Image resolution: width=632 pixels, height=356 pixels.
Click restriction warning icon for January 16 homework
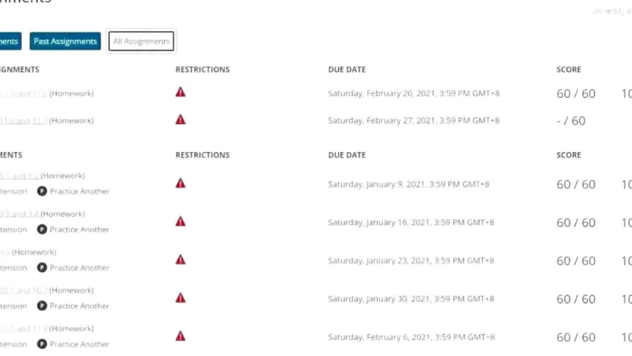point(181,222)
